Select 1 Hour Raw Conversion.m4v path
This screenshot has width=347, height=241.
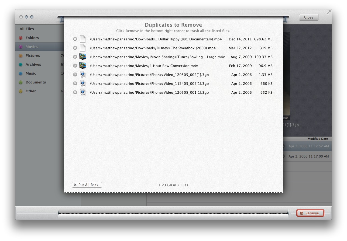coord(144,66)
